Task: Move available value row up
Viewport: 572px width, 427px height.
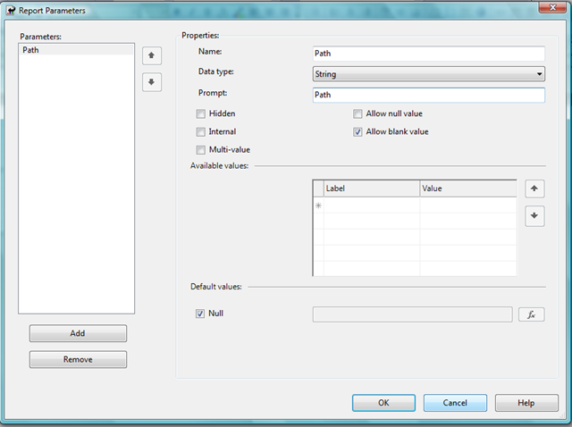Action: pyautogui.click(x=534, y=188)
